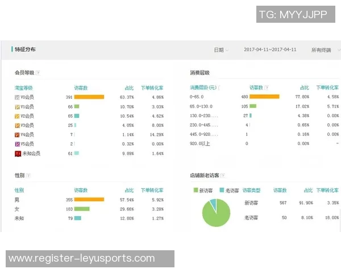341x273 pixels.
Task: Sort member table by 占比 header
Action: coord(129,88)
